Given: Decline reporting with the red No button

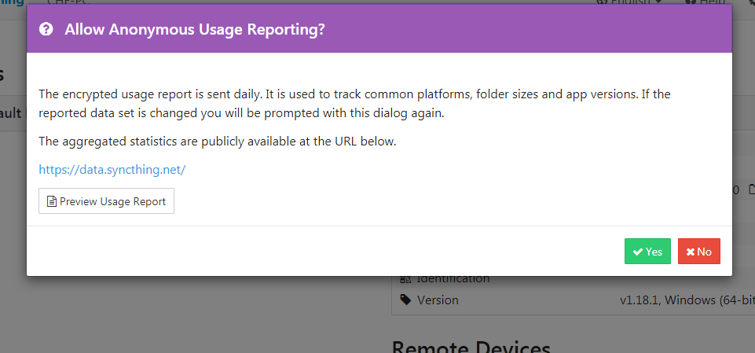Looking at the screenshot, I should pyautogui.click(x=698, y=252).
